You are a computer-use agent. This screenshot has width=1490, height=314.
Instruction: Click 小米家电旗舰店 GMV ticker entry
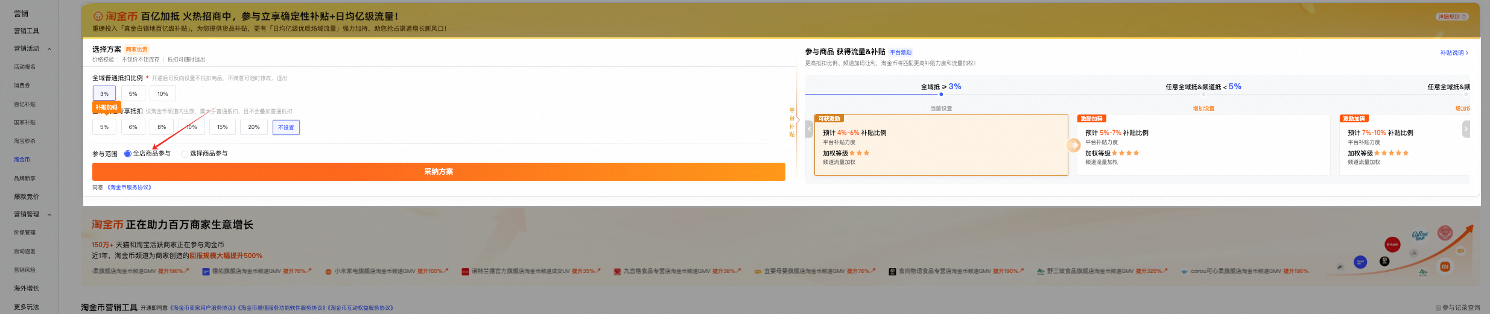point(387,271)
